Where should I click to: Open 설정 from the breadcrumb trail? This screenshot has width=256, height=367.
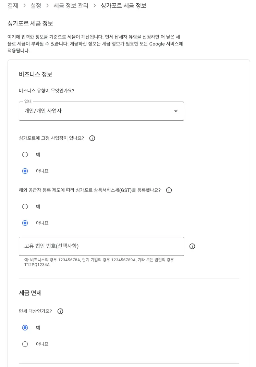(x=36, y=6)
